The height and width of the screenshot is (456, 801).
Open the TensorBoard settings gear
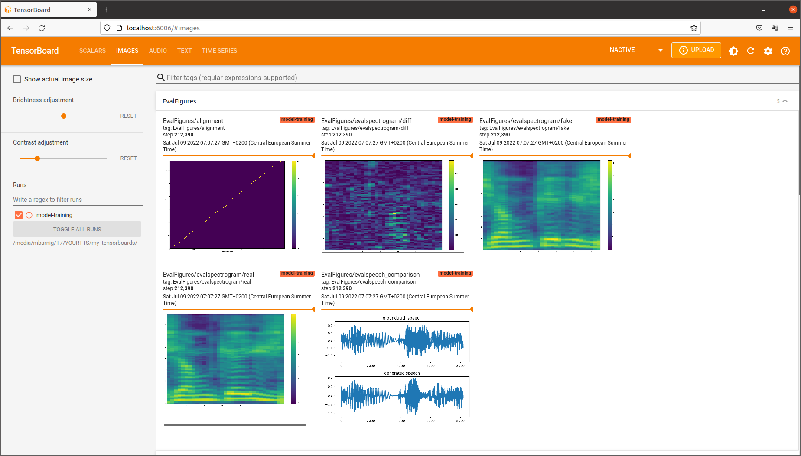click(768, 51)
